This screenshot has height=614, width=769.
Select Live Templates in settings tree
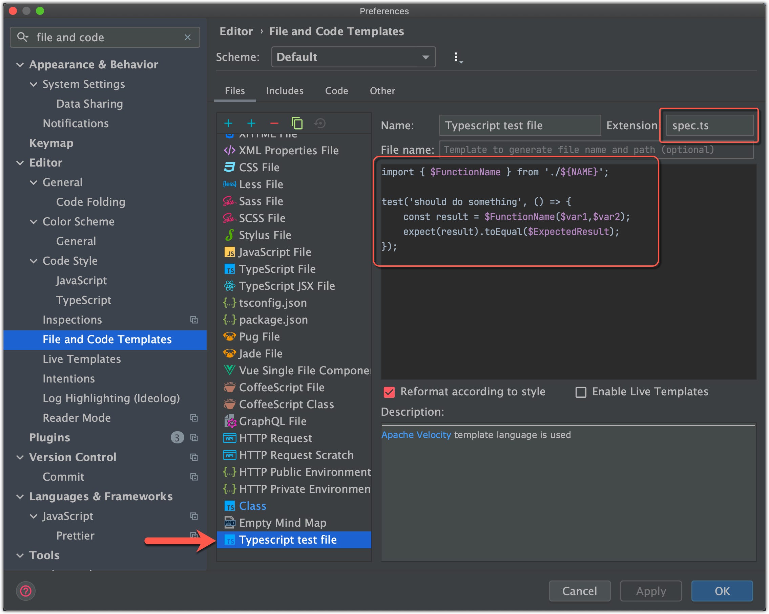pyautogui.click(x=82, y=359)
